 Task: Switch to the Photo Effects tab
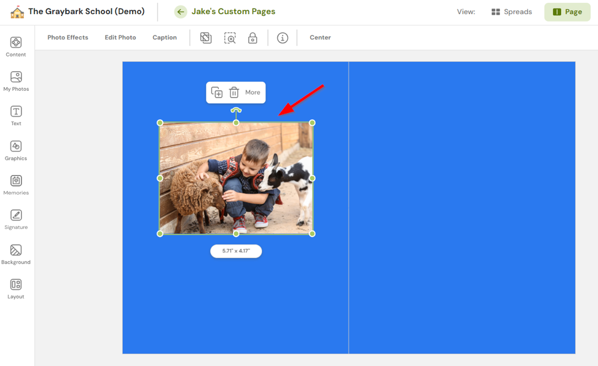pos(68,37)
